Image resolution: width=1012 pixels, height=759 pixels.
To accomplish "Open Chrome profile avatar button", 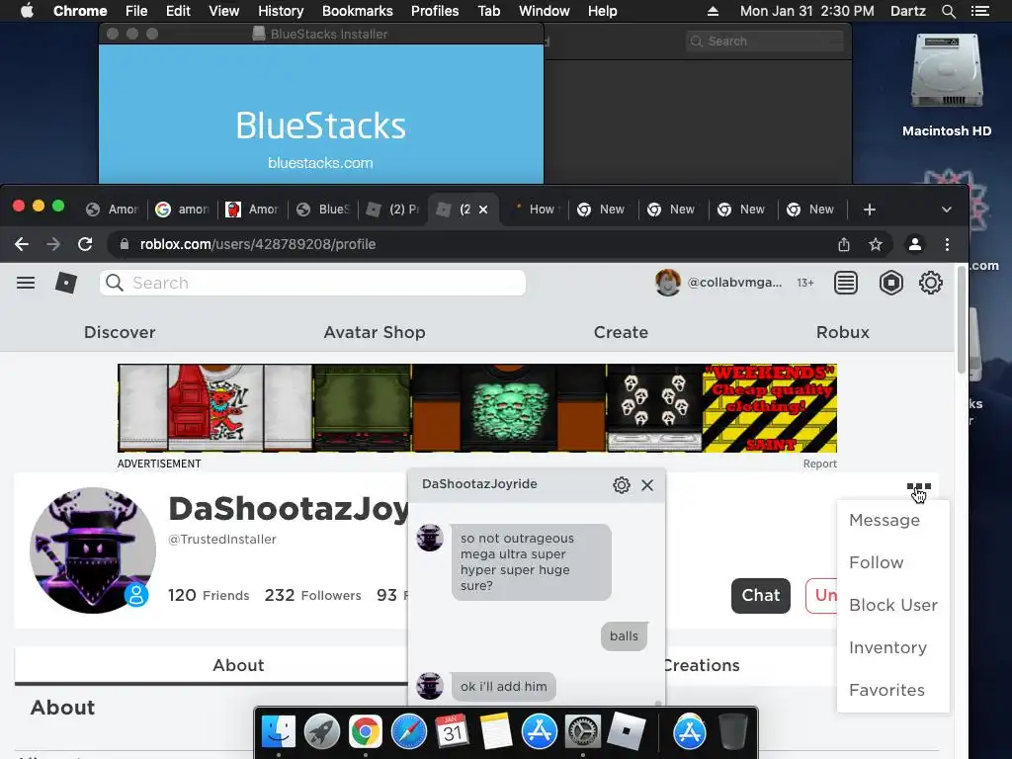I will coord(914,244).
